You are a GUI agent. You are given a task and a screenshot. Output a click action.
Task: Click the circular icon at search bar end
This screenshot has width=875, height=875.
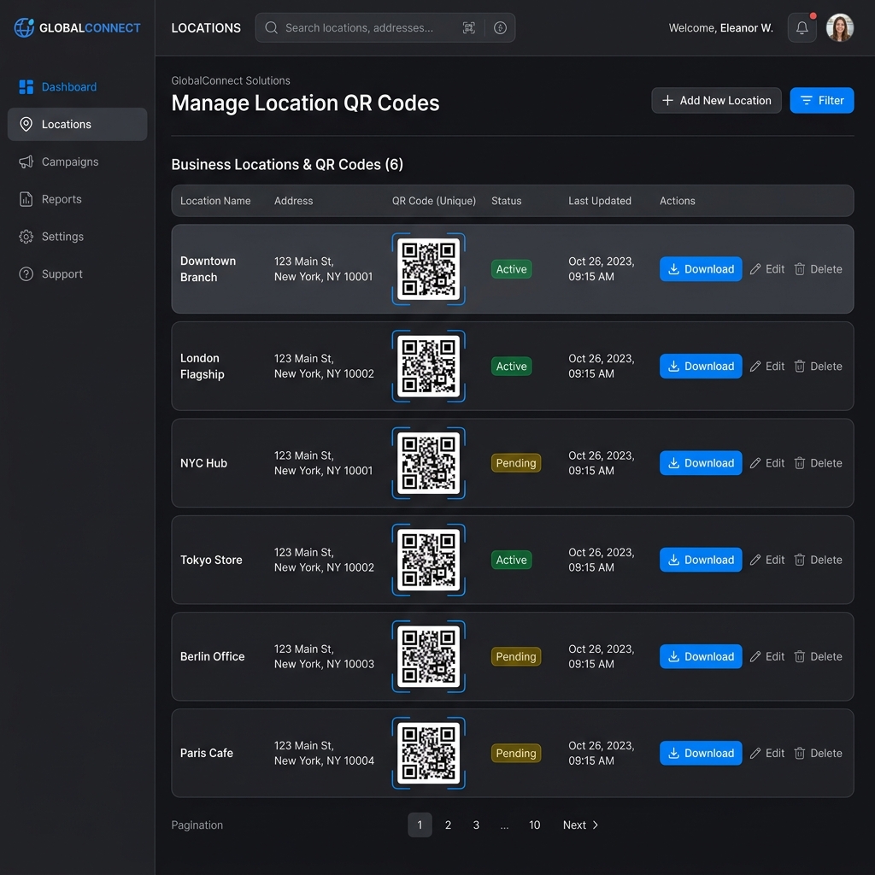(x=500, y=28)
